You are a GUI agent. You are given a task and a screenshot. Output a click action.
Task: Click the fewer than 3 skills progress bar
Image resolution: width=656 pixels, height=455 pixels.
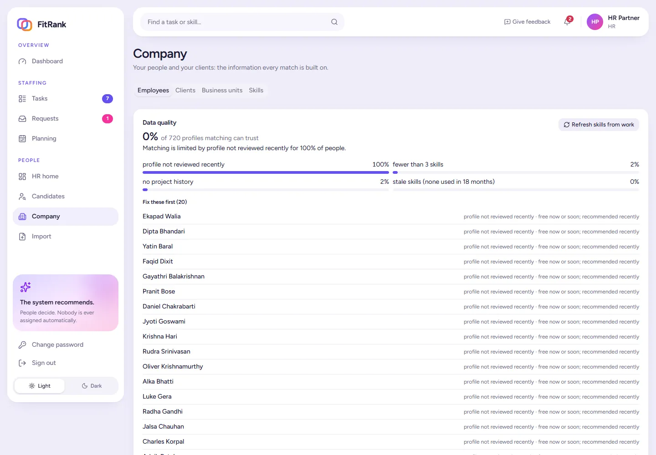pos(516,172)
